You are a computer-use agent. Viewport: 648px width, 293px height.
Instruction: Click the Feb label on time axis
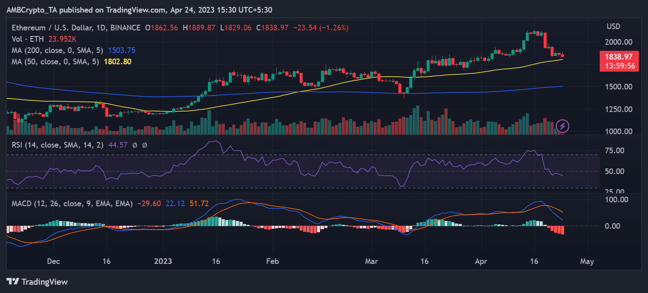pos(272,262)
